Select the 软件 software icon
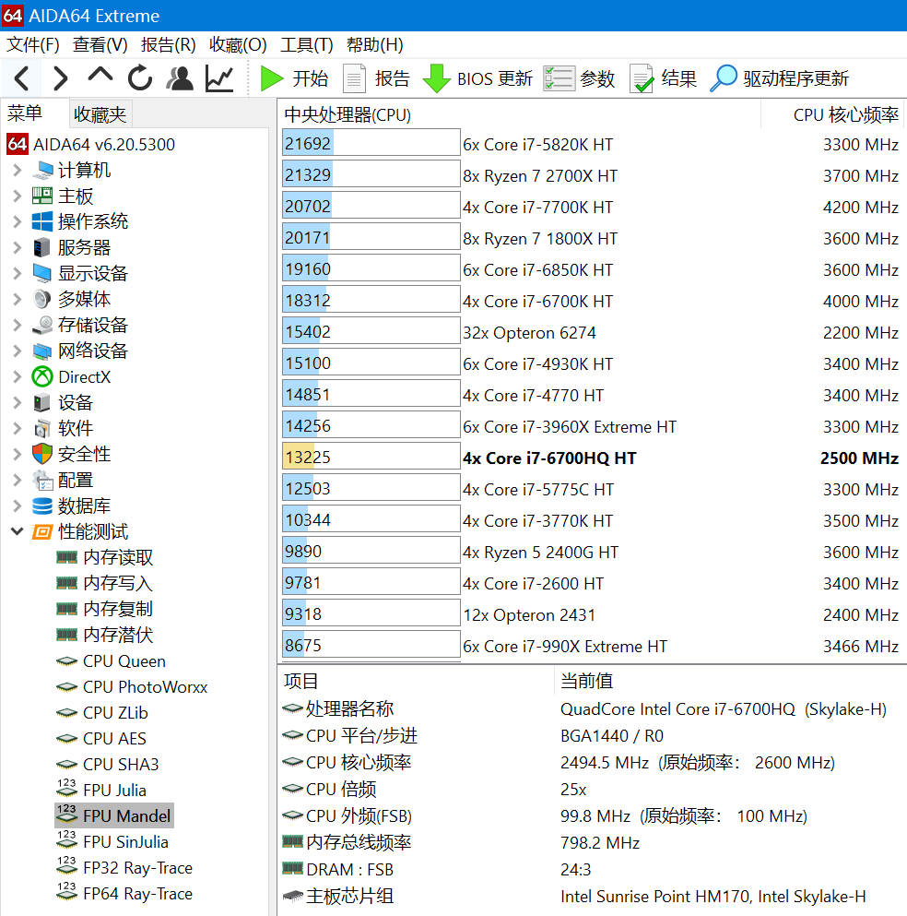907x916 pixels. (42, 428)
